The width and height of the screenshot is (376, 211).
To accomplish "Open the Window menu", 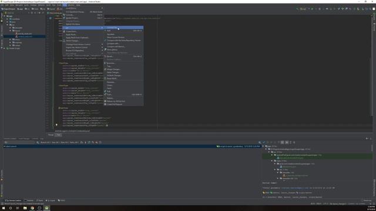I will coord(71,5).
